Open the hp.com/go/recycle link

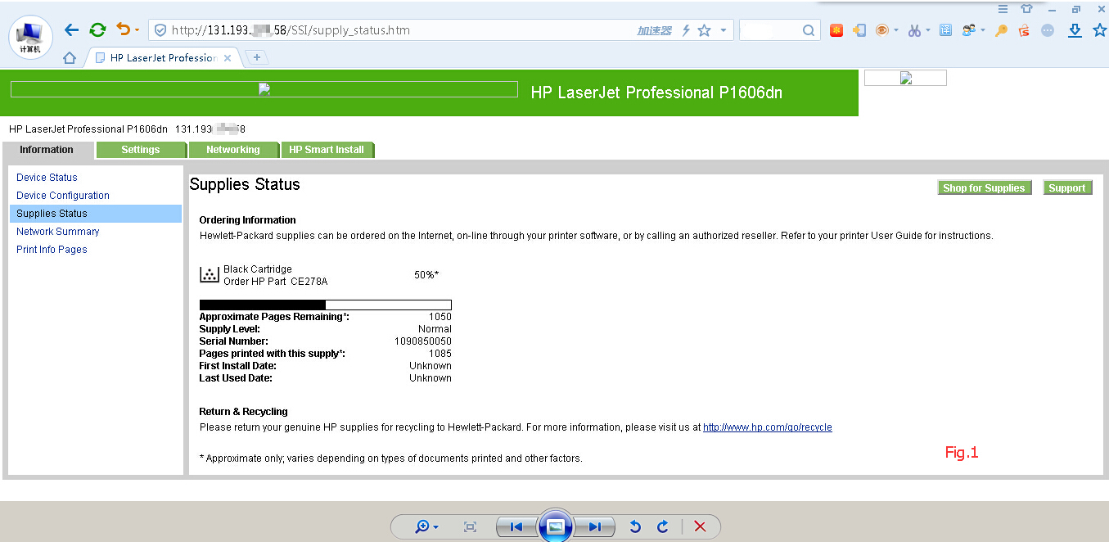coord(768,427)
